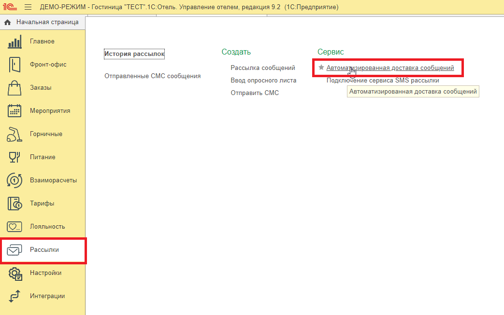504x315 pixels.
Task: Click the bar chart icon for Главное
Action: point(14,41)
